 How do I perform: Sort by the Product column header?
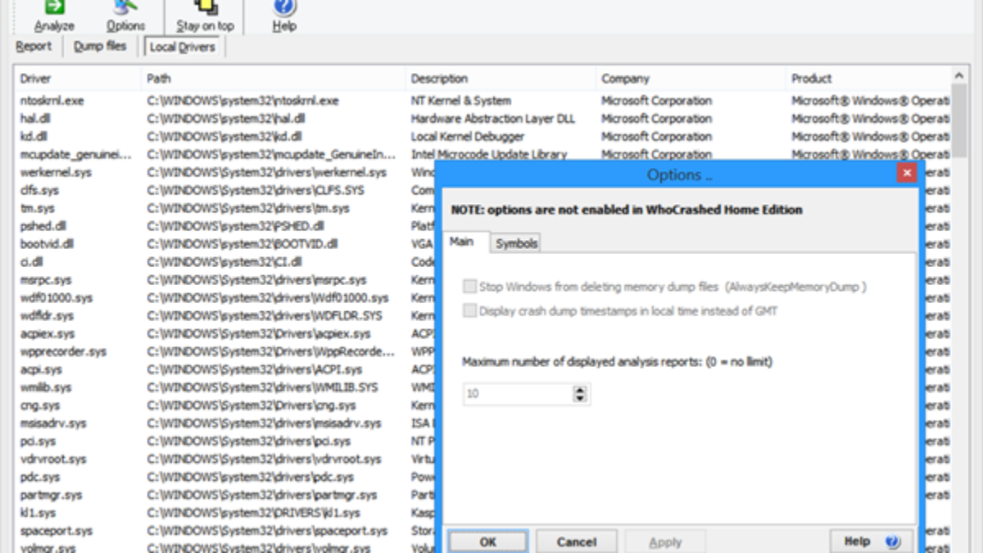[x=867, y=79]
